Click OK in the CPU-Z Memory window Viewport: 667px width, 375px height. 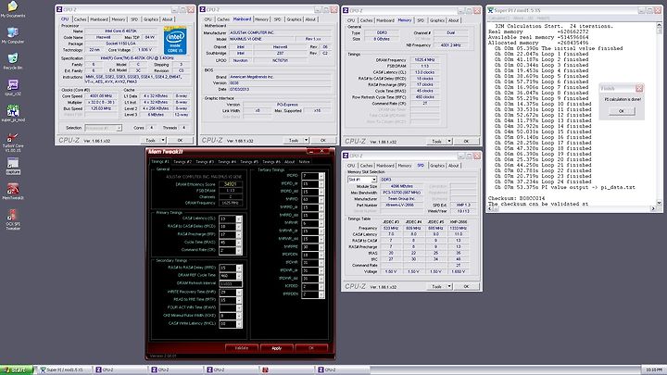(x=466, y=141)
